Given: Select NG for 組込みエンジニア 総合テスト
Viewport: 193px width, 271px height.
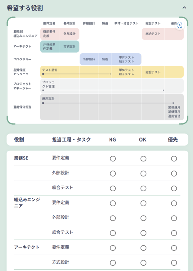Looking at the screenshot, I should click(x=113, y=233).
